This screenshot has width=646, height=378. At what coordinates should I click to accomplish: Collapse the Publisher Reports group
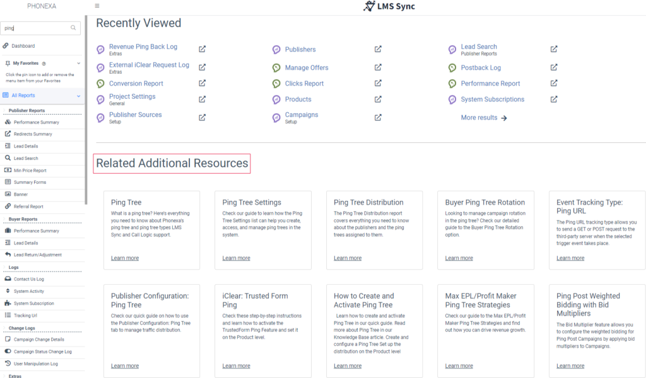pyautogui.click(x=5, y=111)
